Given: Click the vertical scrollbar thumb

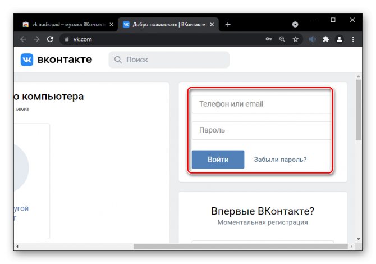Looking at the screenshot, I should click(x=358, y=110).
